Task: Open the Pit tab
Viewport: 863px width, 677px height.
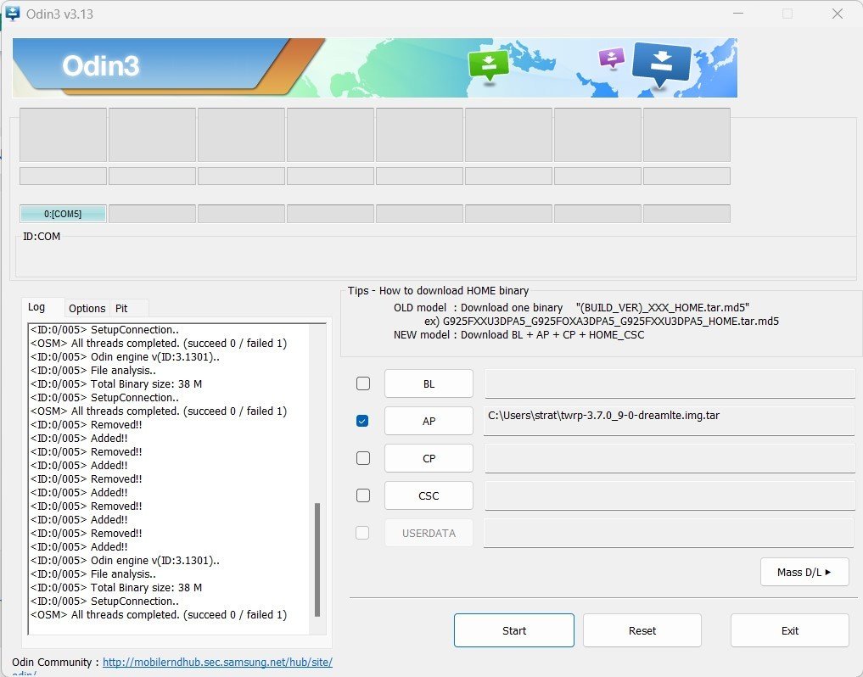Action: (x=121, y=309)
